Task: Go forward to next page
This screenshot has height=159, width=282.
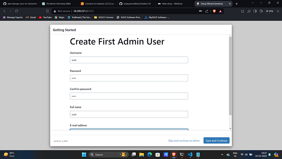Action: tap(10, 11)
